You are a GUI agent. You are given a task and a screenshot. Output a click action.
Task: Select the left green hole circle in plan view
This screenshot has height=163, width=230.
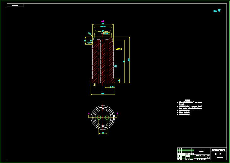pyautogui.click(x=99, y=118)
